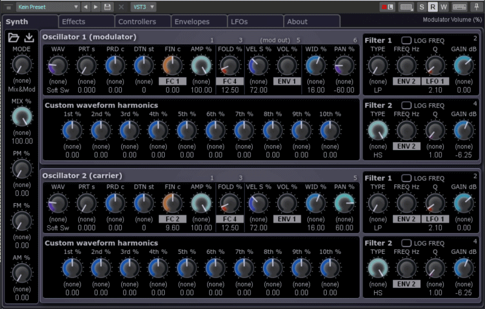Enable LOG FREQ for Oscillator 1 Filter 1
485x309 pixels.
tap(406, 41)
